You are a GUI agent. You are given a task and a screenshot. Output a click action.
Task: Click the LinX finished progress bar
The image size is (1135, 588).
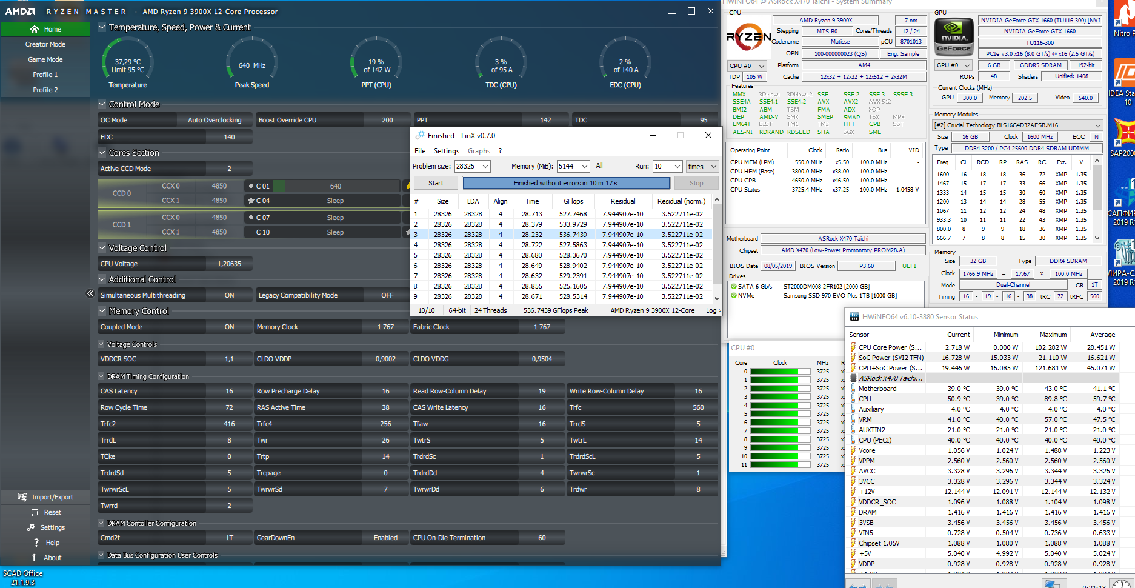566,183
